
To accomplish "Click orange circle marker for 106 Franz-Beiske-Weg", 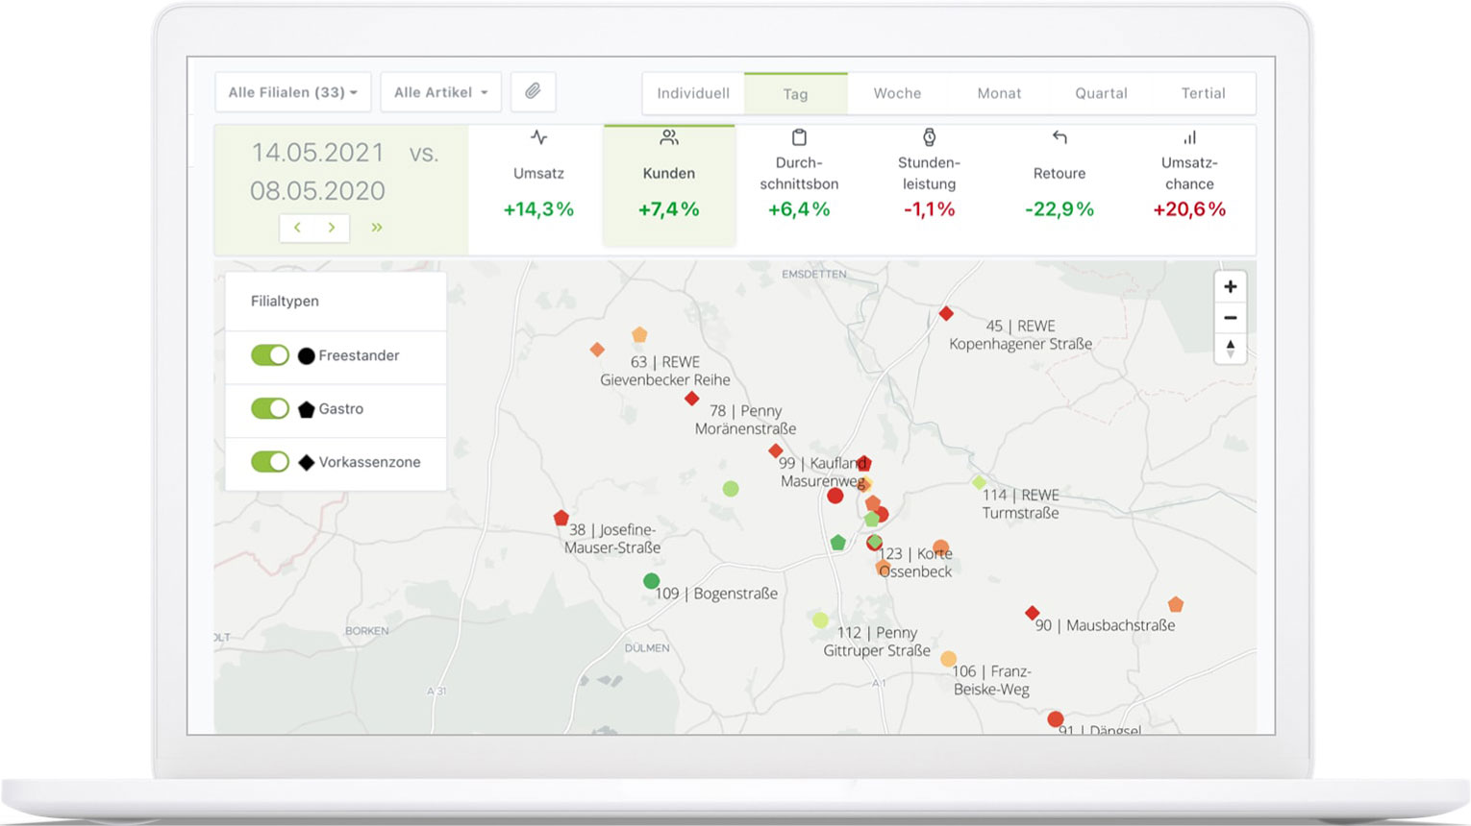I will click(948, 659).
